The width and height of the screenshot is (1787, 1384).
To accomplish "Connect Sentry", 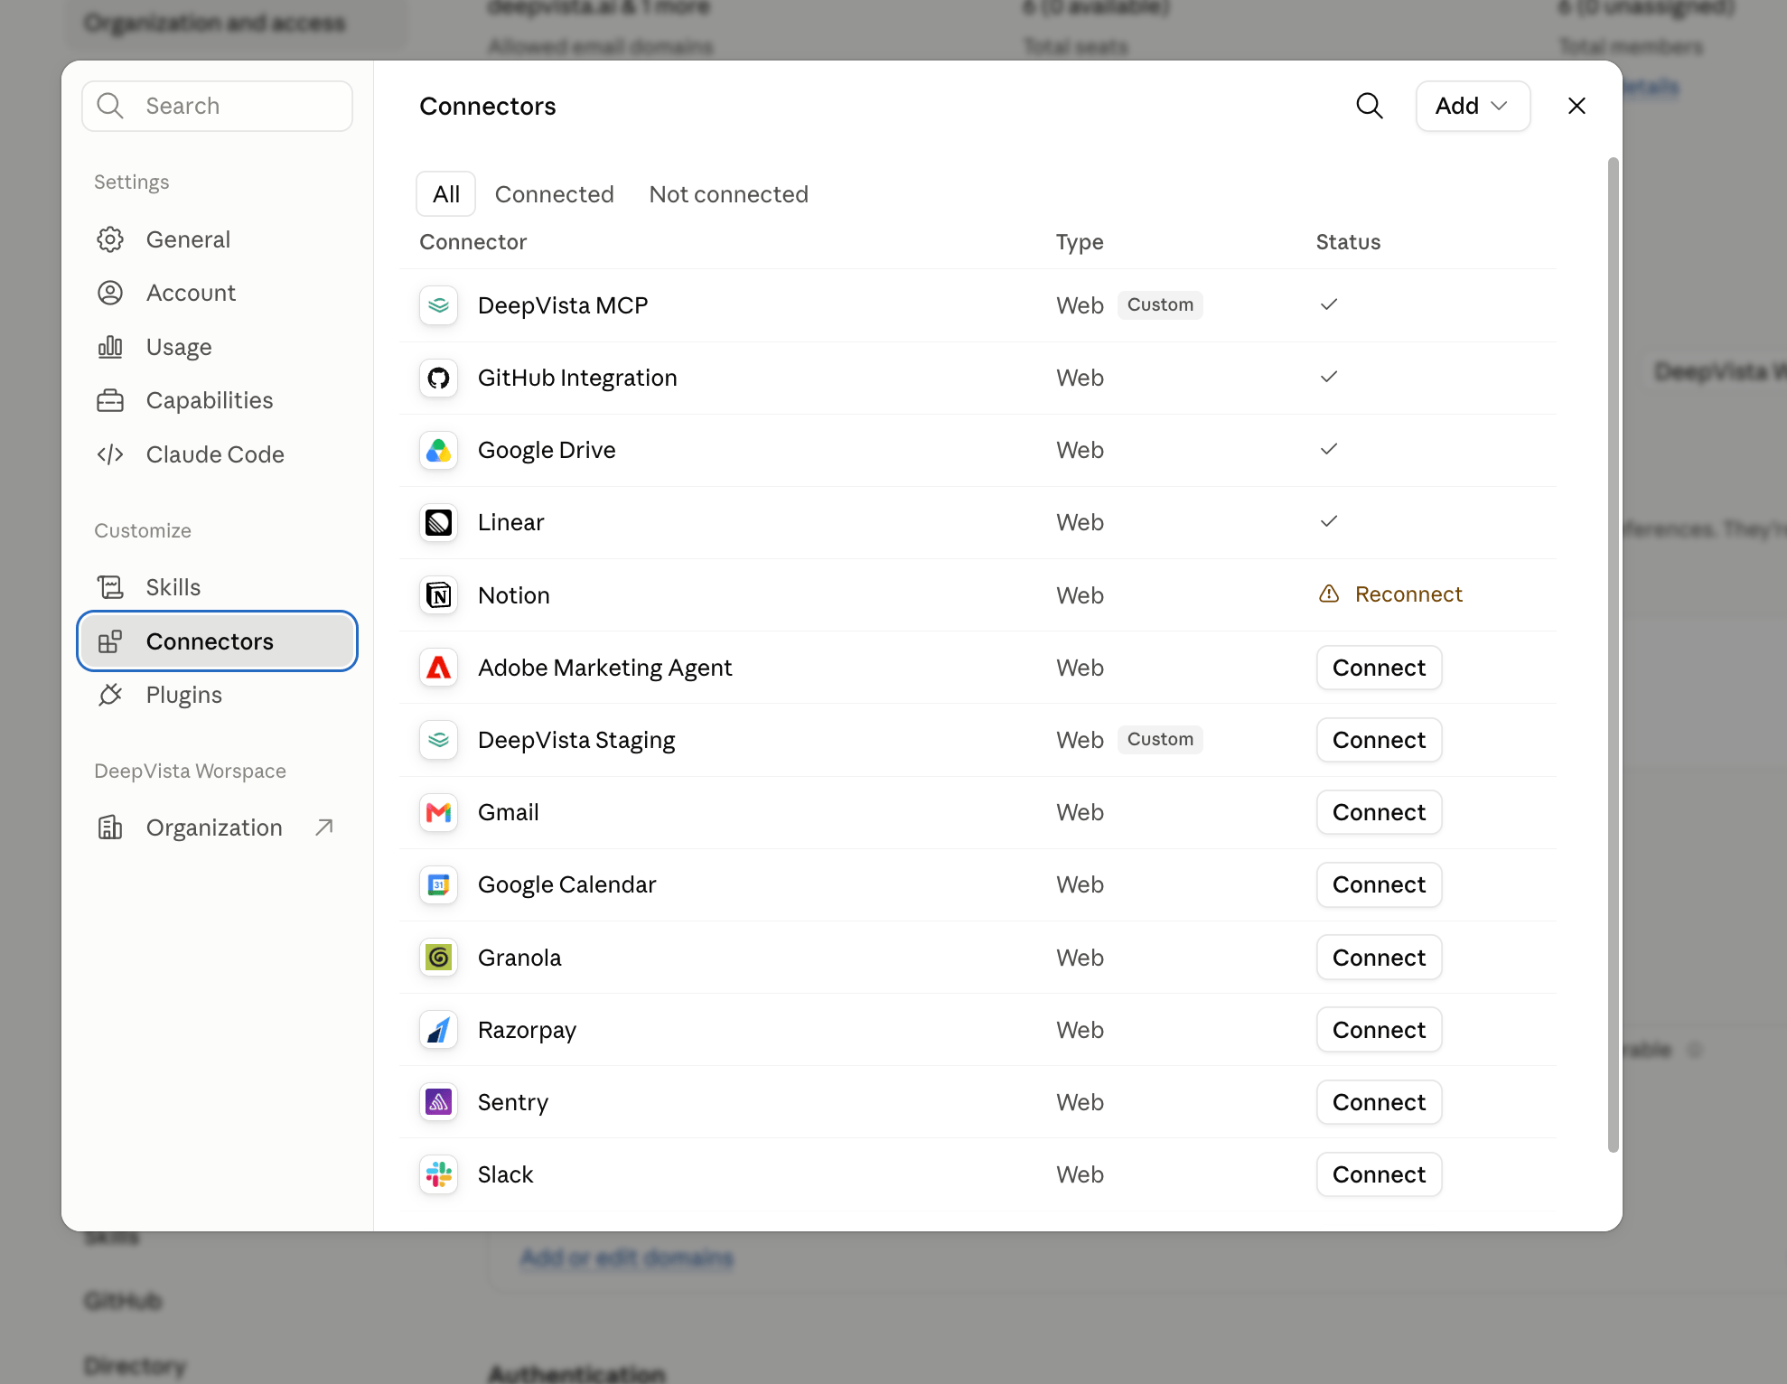I will [x=1379, y=1102].
